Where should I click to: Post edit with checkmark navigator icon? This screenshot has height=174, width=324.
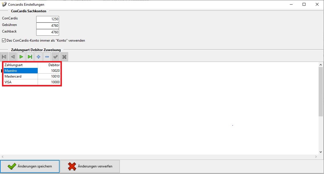(x=56, y=57)
